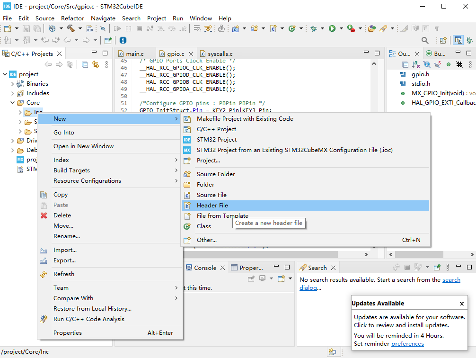Toggle Hide Non-Public Members green dot in Outline
476x358 pixels.
tap(449, 64)
